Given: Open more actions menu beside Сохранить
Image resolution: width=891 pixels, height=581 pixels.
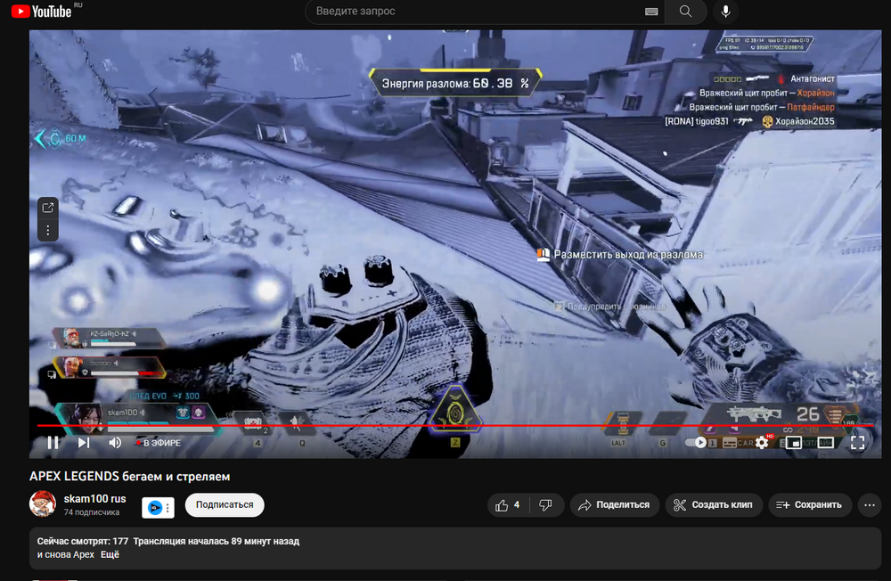Looking at the screenshot, I should click(x=870, y=505).
